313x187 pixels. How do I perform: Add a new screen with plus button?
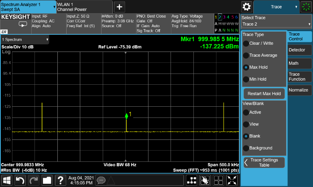120,7
